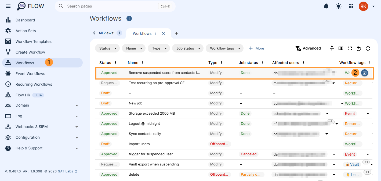Click the Workflows info icon
The width and height of the screenshot is (381, 181).
coord(129,18)
